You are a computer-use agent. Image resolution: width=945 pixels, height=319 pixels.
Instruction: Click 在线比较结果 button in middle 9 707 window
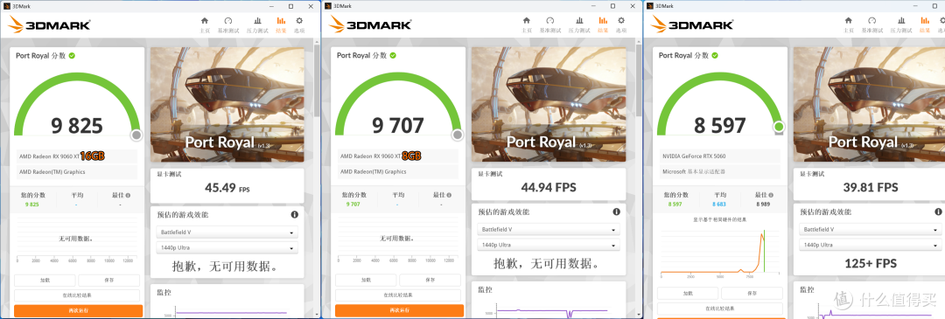point(398,295)
